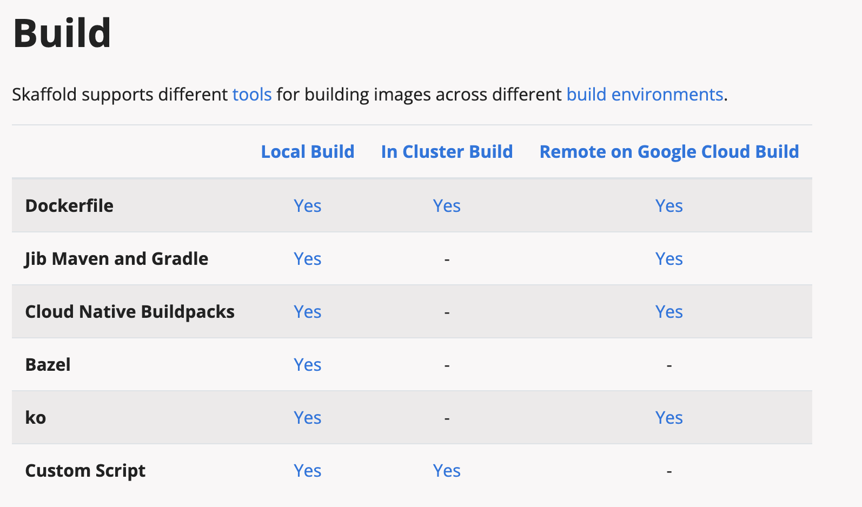The image size is (862, 507).
Task: Click the 'Build' page heading
Action: [62, 34]
